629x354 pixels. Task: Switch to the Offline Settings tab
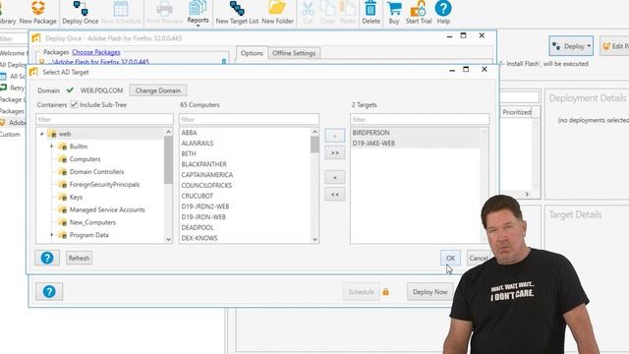[x=294, y=53]
